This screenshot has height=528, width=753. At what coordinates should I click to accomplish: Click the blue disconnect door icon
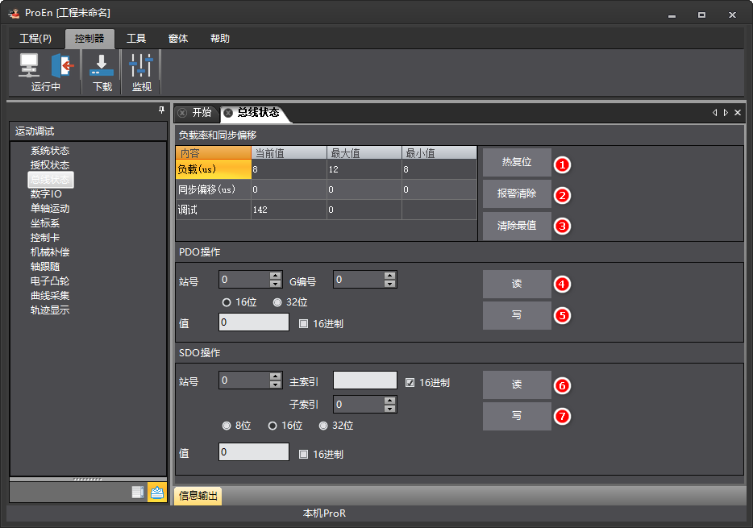pos(62,64)
